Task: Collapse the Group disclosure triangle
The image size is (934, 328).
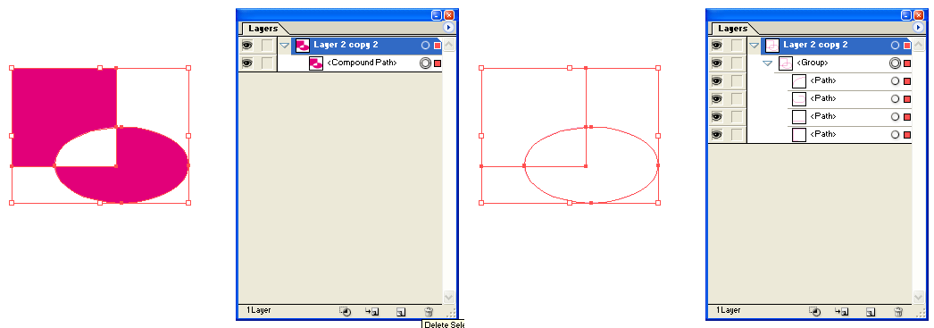Action: 768,63
